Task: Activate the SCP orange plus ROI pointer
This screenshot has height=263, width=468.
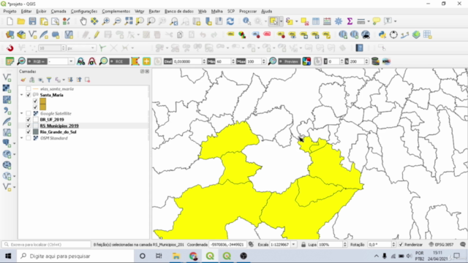Action: point(146,61)
